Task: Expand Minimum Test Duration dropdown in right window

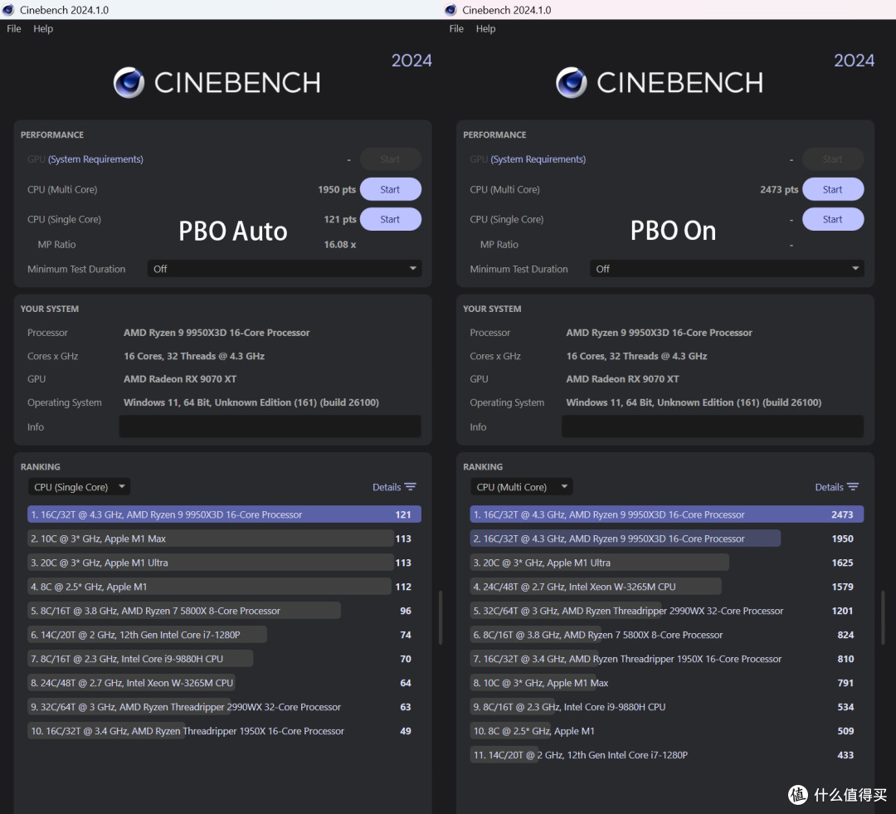Action: tap(726, 269)
